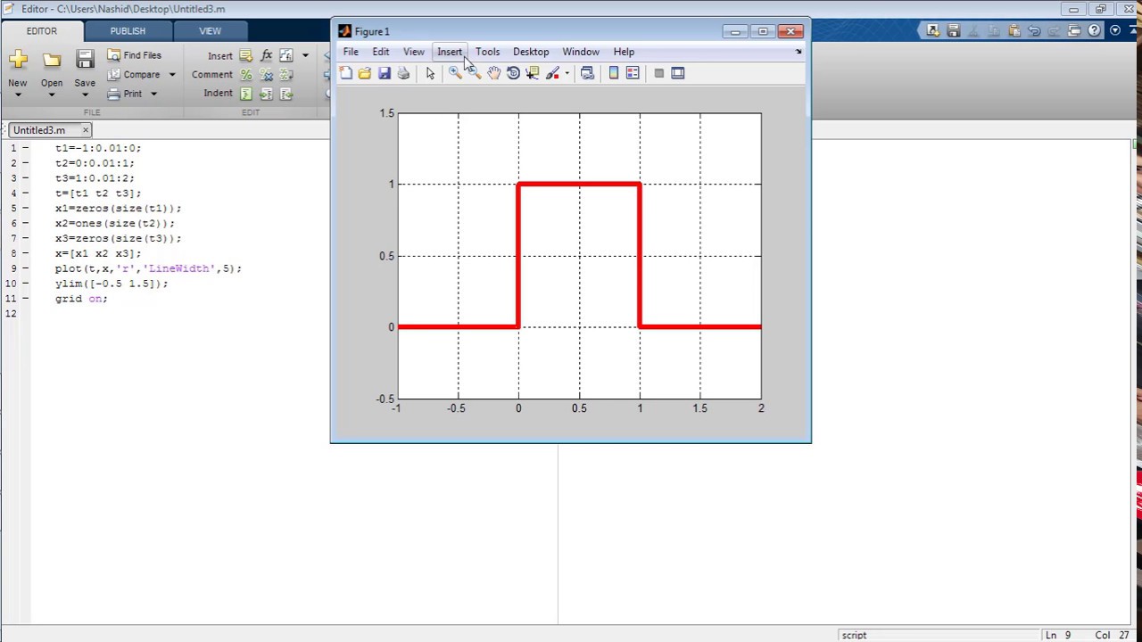Click the Insert Section icon in Editor ribbon
This screenshot has height=642, width=1142.
[x=246, y=55]
